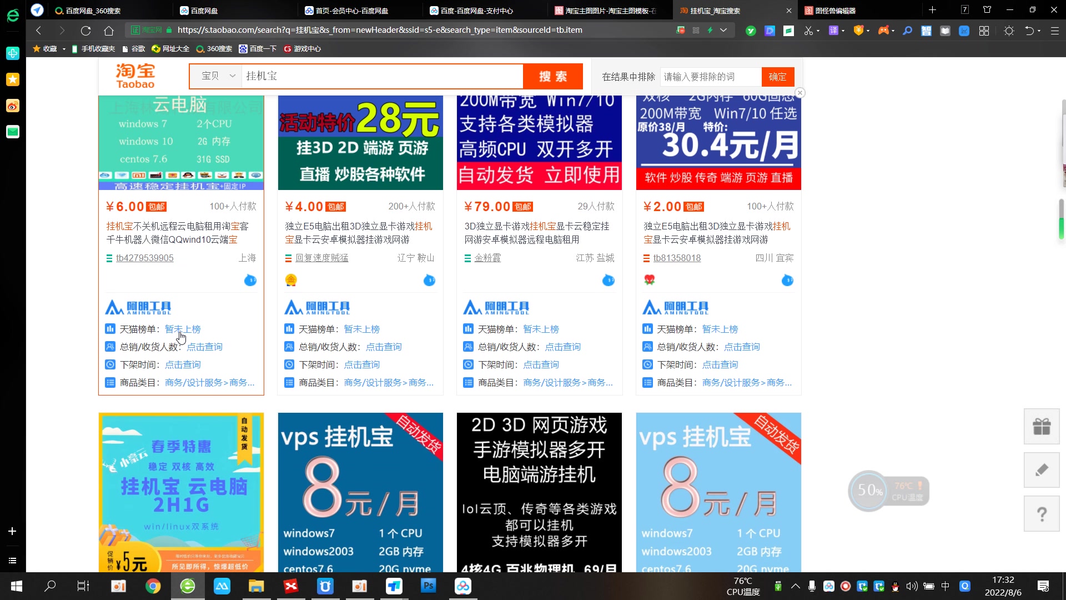
Task: Click 点击查询 for 总销 in ¥2.00 product
Action: pos(742,347)
